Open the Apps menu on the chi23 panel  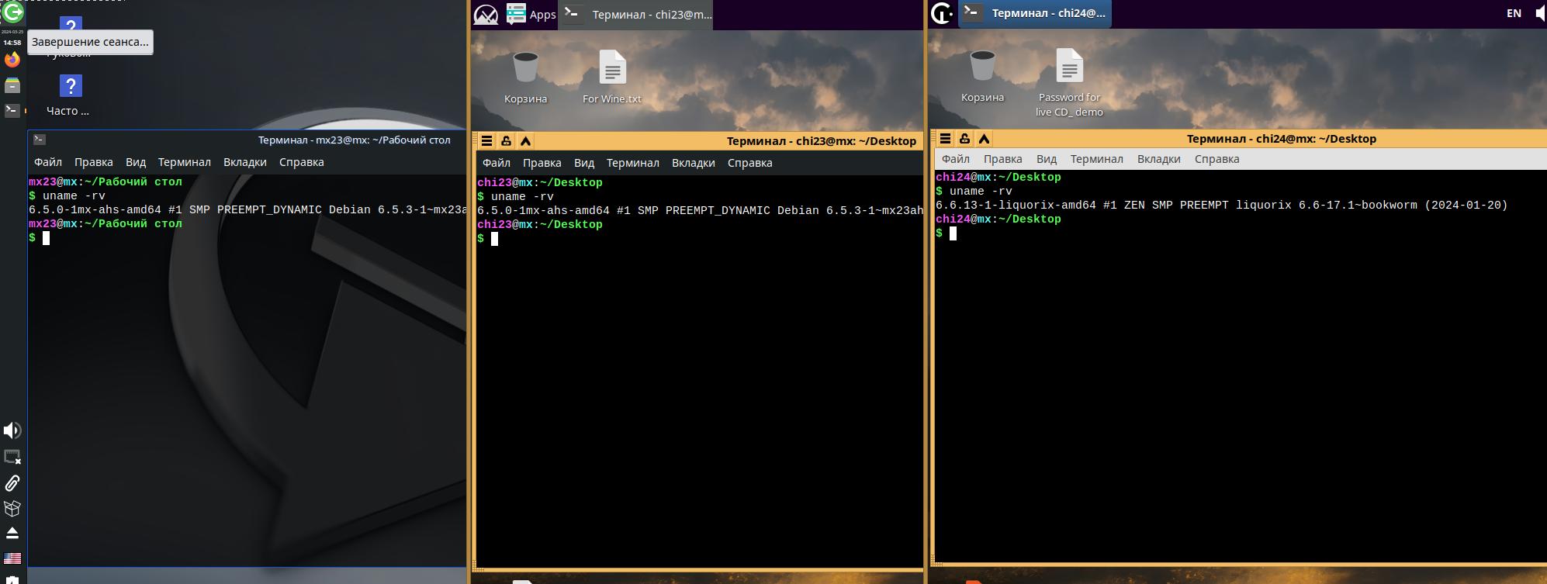pyautogui.click(x=531, y=14)
